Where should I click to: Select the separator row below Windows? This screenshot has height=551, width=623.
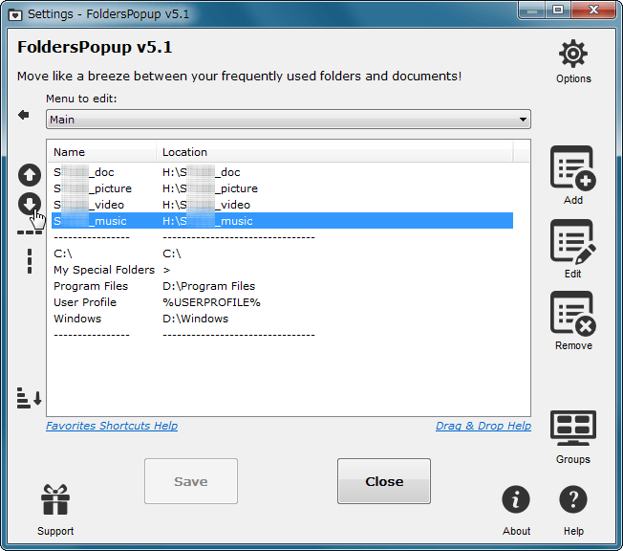282,335
